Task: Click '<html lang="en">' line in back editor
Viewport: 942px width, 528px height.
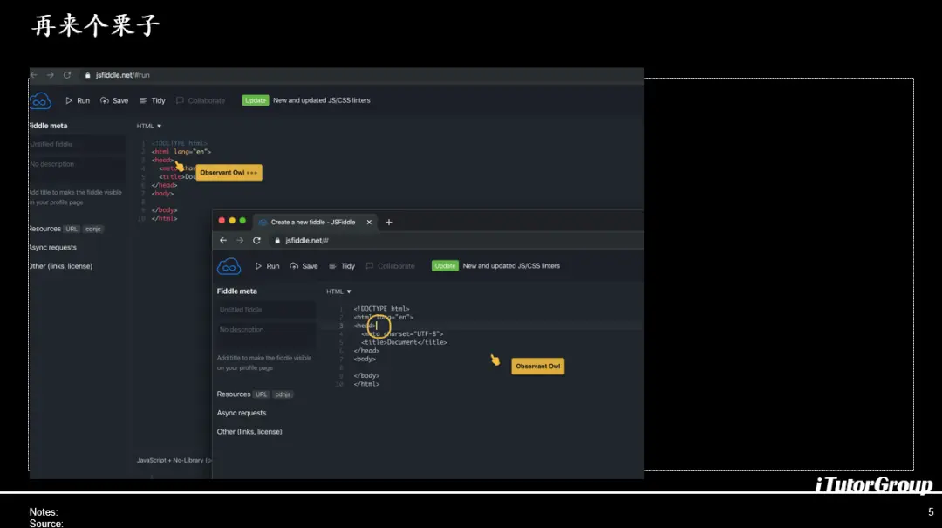Action: click(181, 152)
